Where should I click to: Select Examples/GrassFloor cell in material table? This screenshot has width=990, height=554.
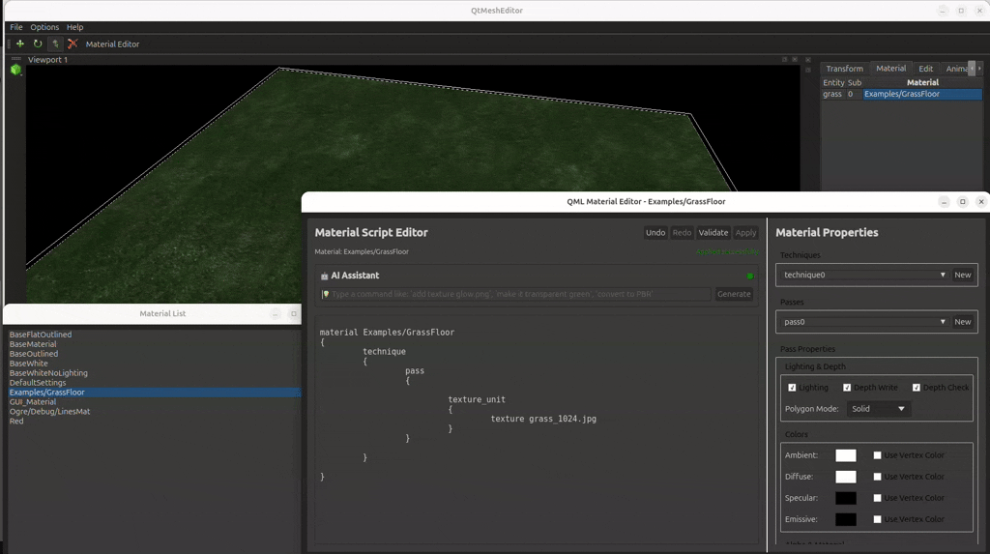[921, 94]
